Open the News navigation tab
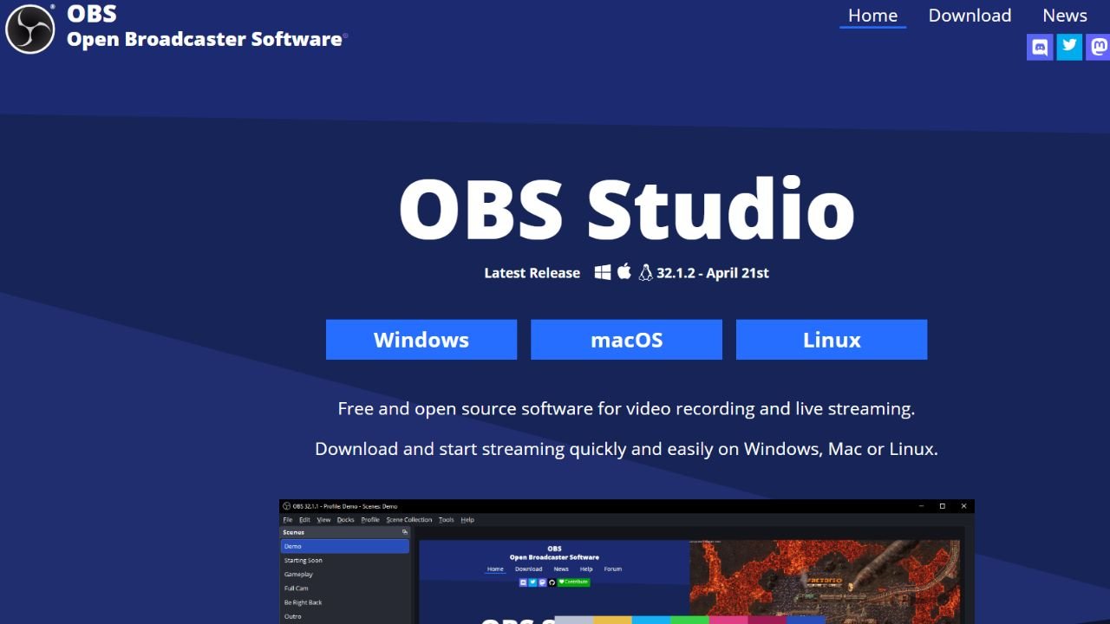This screenshot has width=1110, height=624. [x=1065, y=16]
